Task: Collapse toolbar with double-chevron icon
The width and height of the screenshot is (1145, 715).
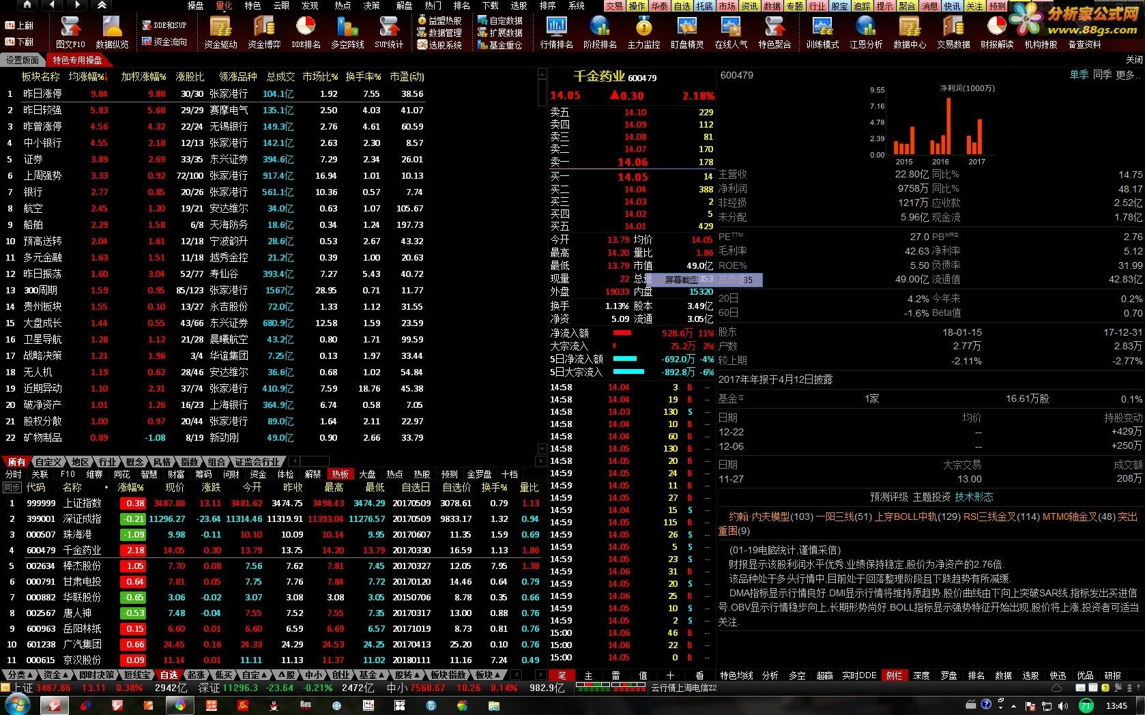Action: point(102,5)
